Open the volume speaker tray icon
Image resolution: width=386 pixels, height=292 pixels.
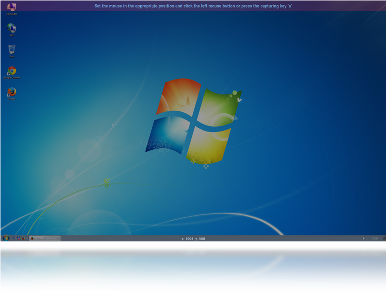[364, 239]
